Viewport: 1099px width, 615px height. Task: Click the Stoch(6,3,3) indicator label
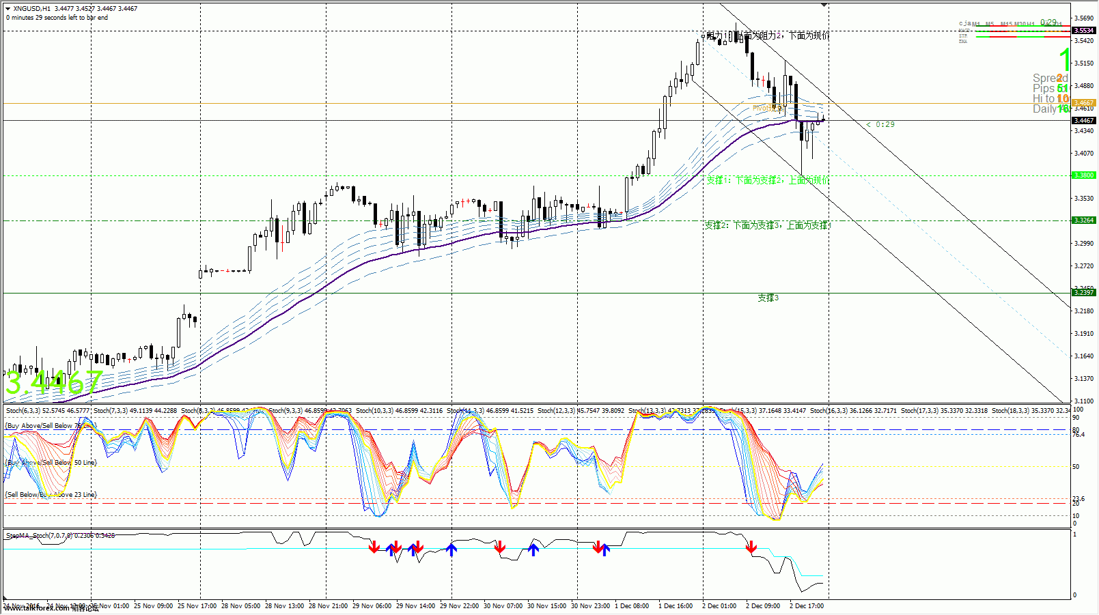[48, 411]
